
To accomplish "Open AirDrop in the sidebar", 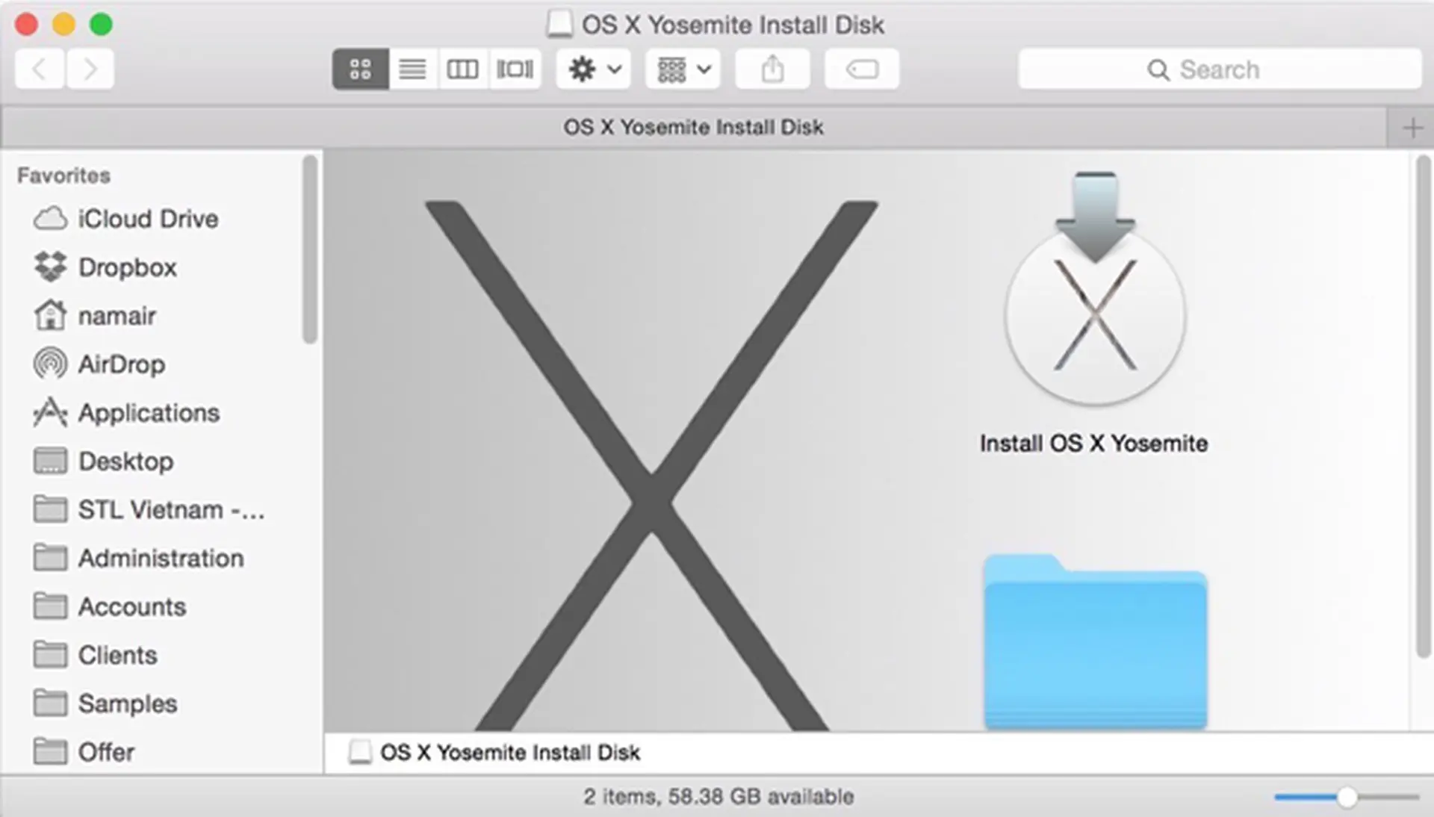I will point(99,364).
